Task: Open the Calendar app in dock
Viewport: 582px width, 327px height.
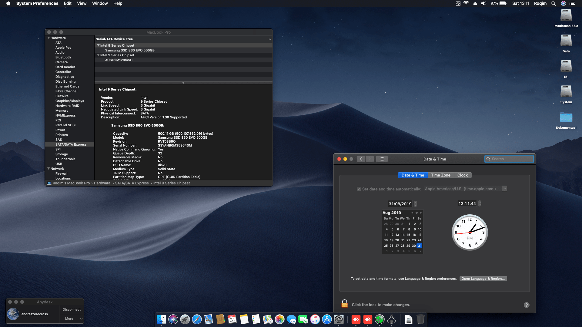Action: pos(232,319)
